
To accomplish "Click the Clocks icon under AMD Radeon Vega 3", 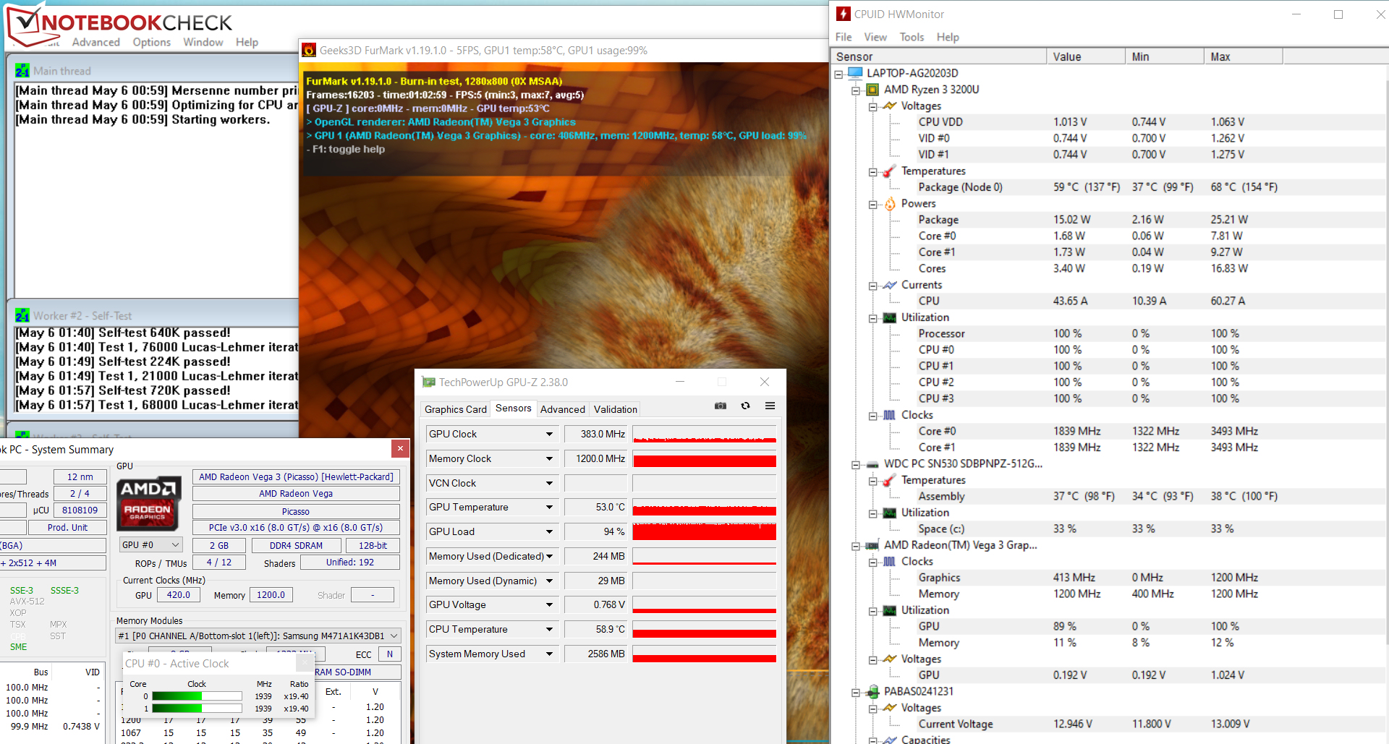I will coord(890,561).
